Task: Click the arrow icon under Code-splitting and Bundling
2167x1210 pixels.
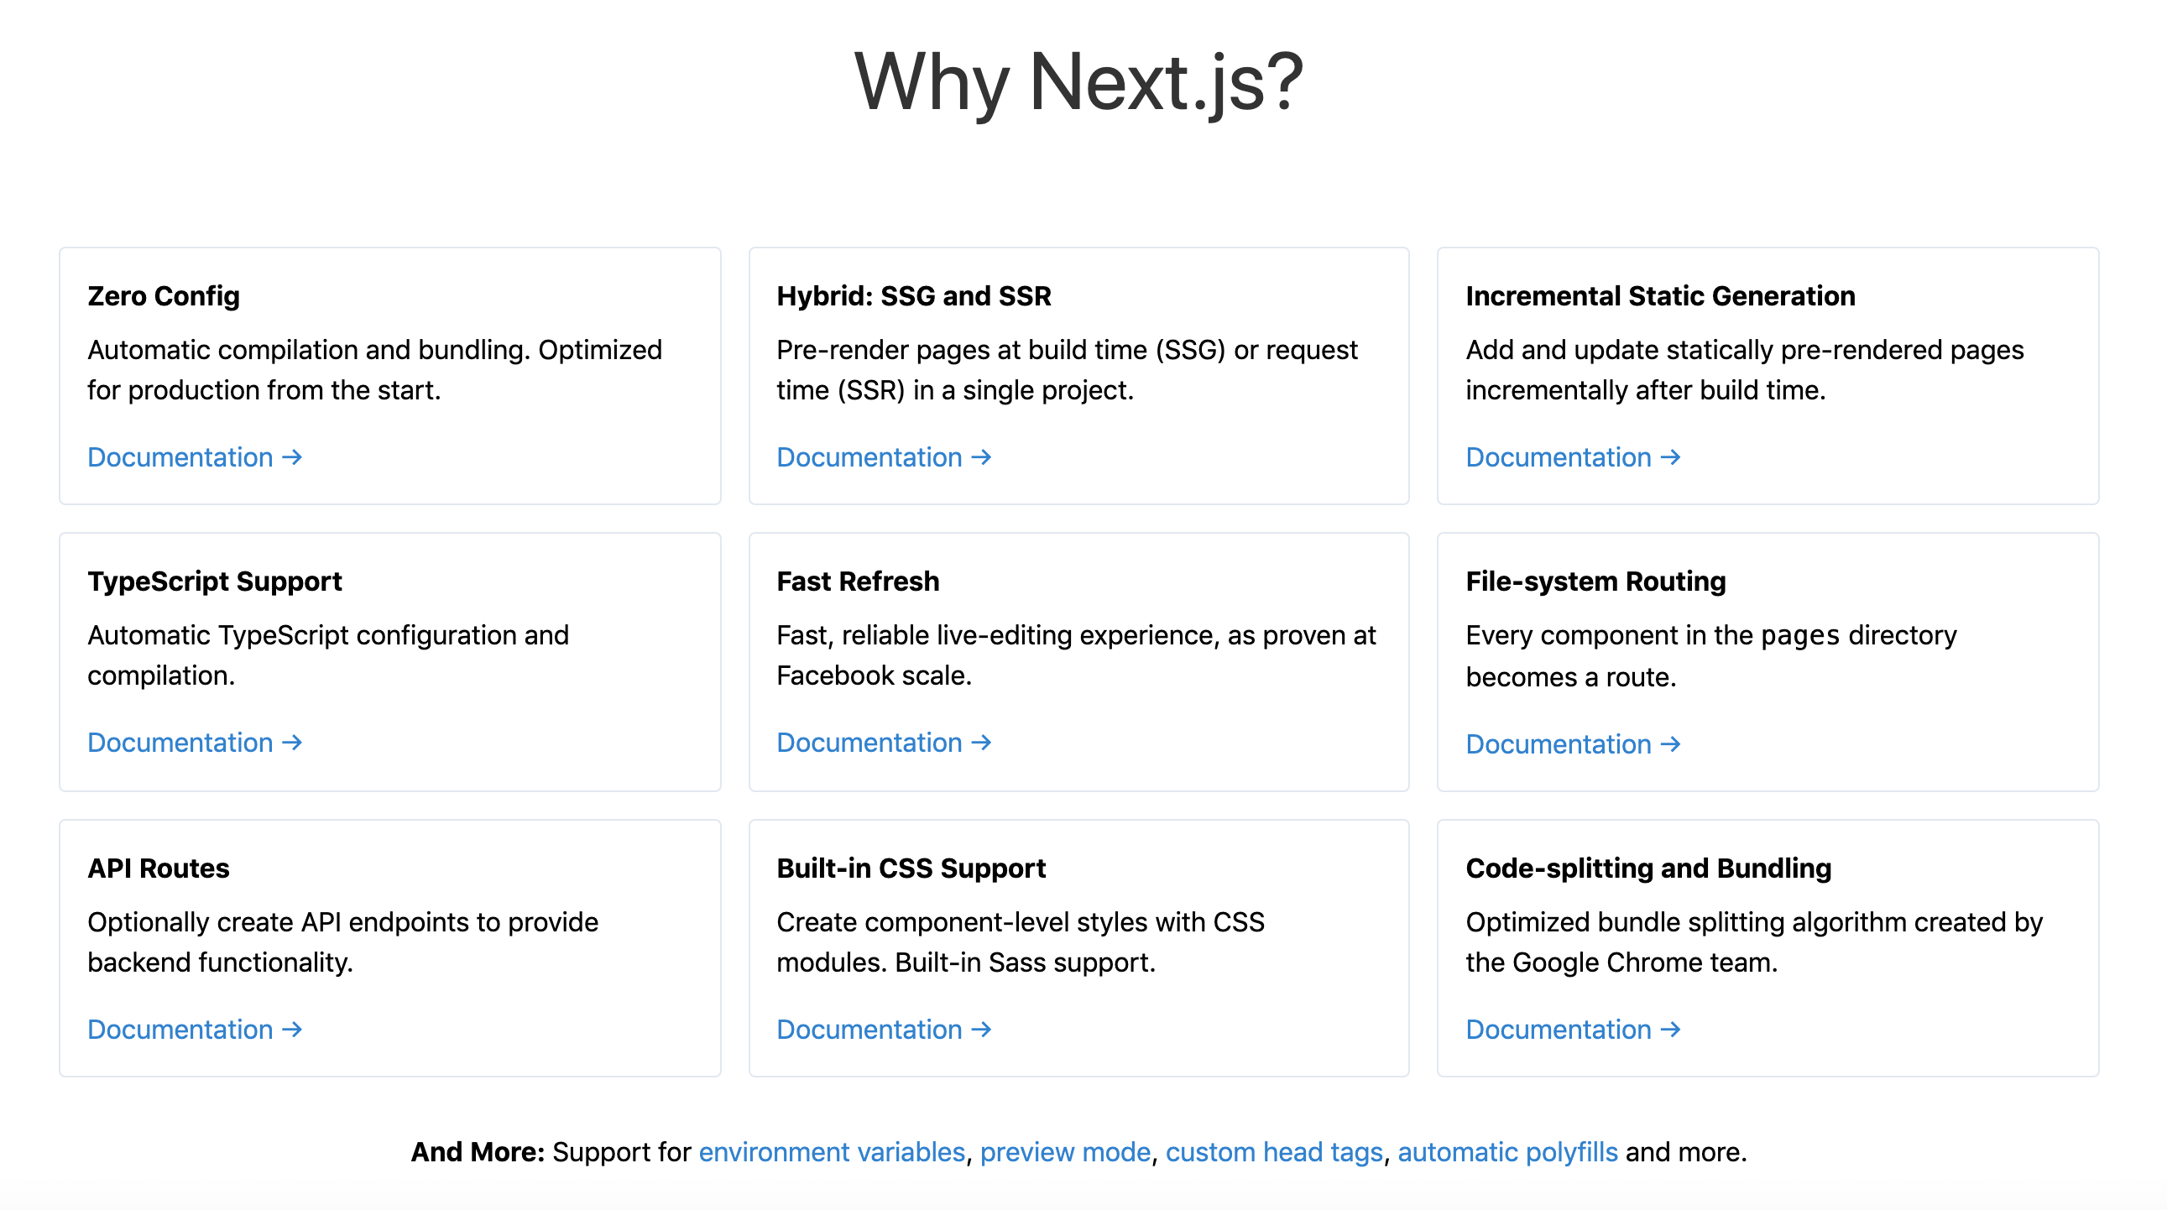Action: (1670, 1030)
